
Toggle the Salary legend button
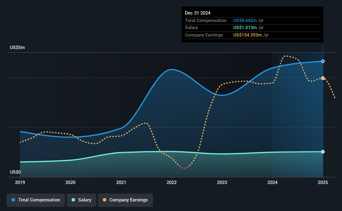pyautogui.click(x=82, y=200)
